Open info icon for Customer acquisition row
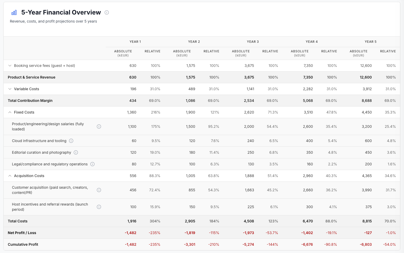 pyautogui.click(x=99, y=190)
